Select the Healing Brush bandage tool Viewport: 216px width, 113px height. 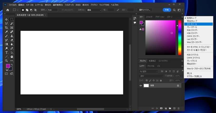[x=12, y=32]
